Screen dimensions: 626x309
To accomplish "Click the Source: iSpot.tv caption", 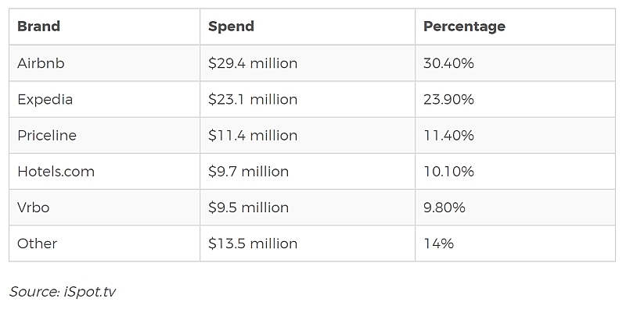I will click(63, 292).
